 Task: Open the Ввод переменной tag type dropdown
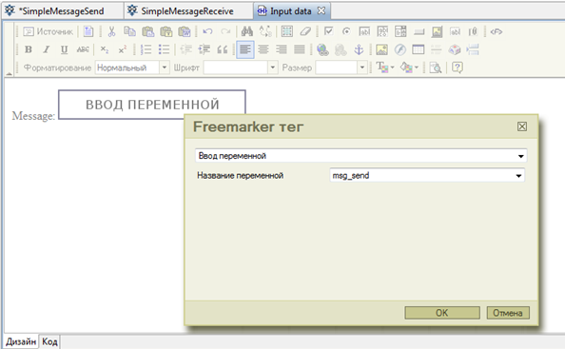pyautogui.click(x=360, y=156)
